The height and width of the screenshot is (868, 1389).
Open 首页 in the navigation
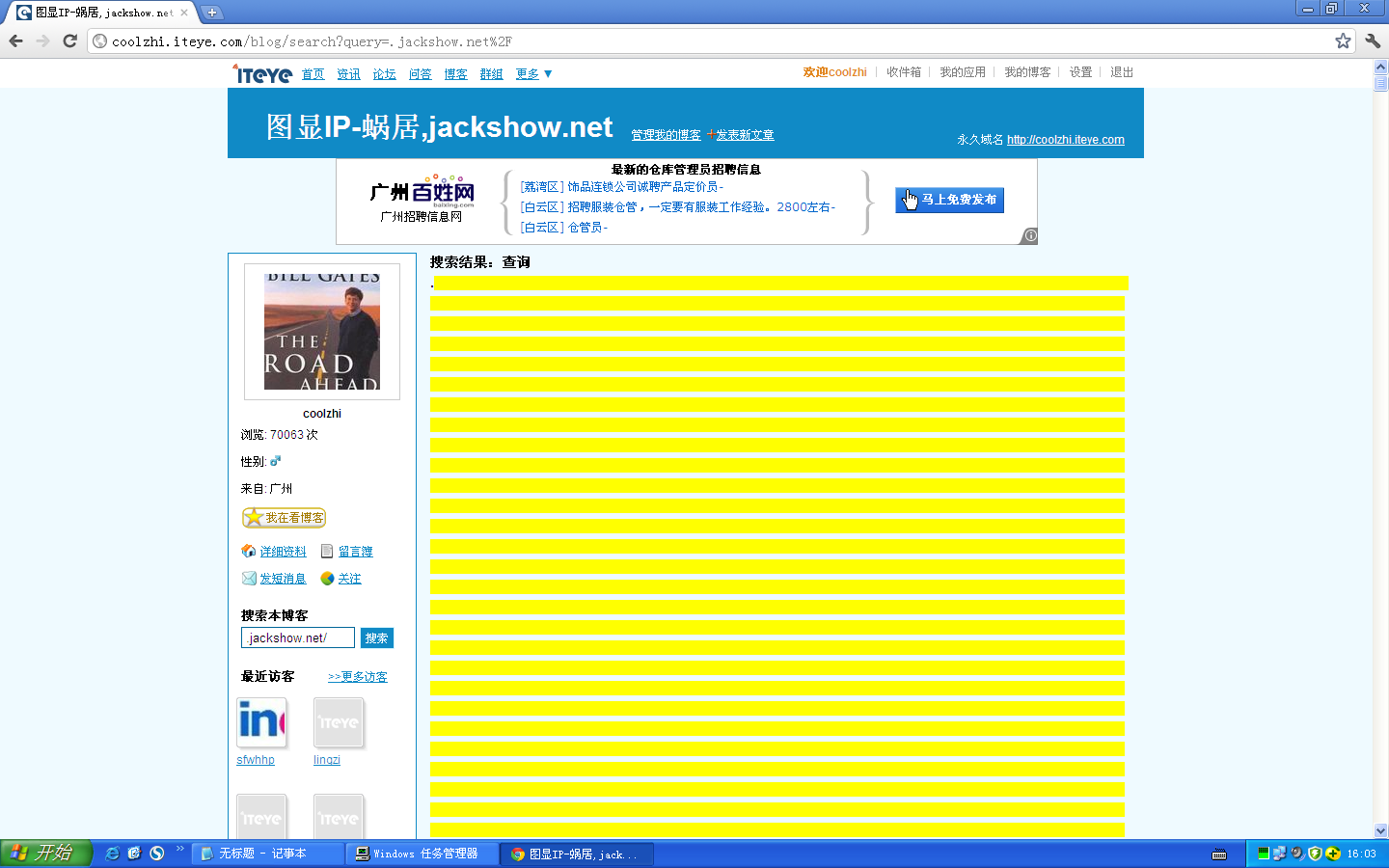coord(313,74)
